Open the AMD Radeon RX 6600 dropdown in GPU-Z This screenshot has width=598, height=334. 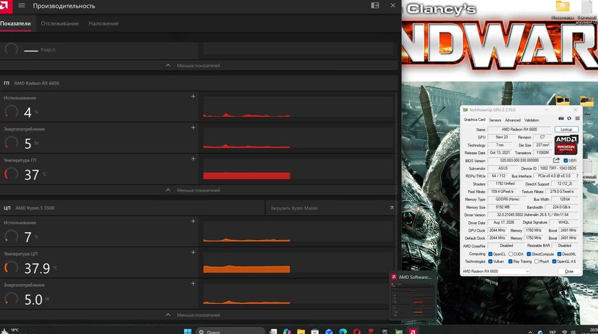[496, 271]
